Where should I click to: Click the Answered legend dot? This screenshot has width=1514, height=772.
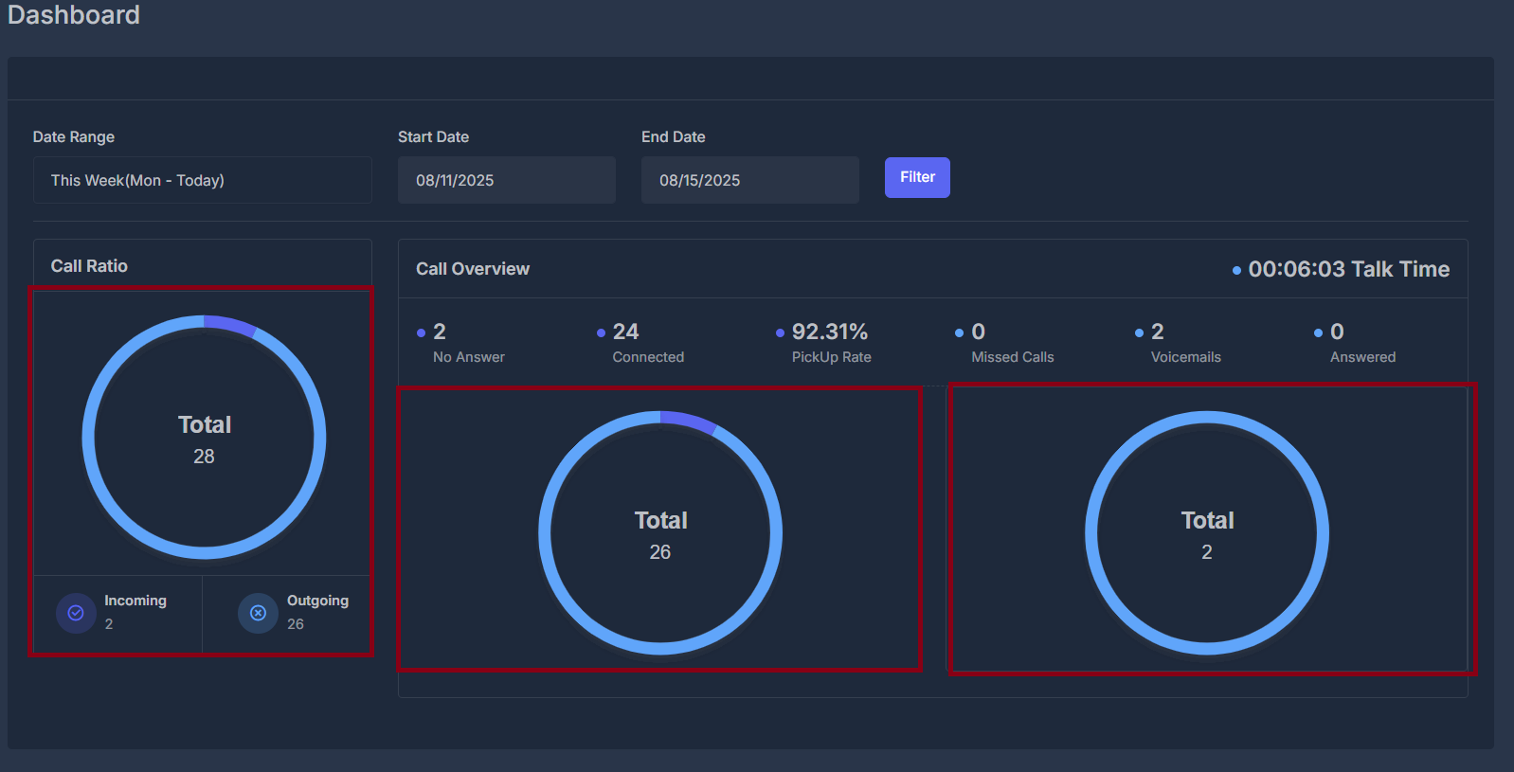pos(1318,333)
